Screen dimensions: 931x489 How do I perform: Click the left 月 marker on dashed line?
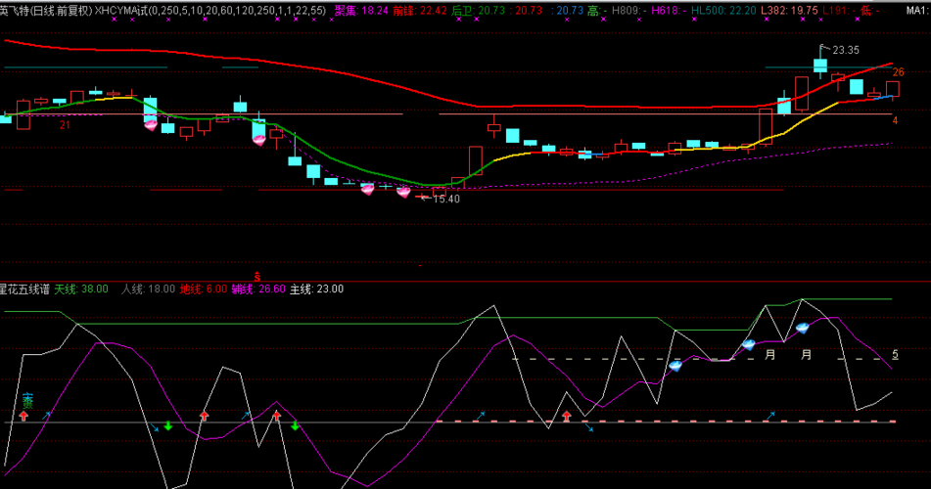click(x=770, y=355)
